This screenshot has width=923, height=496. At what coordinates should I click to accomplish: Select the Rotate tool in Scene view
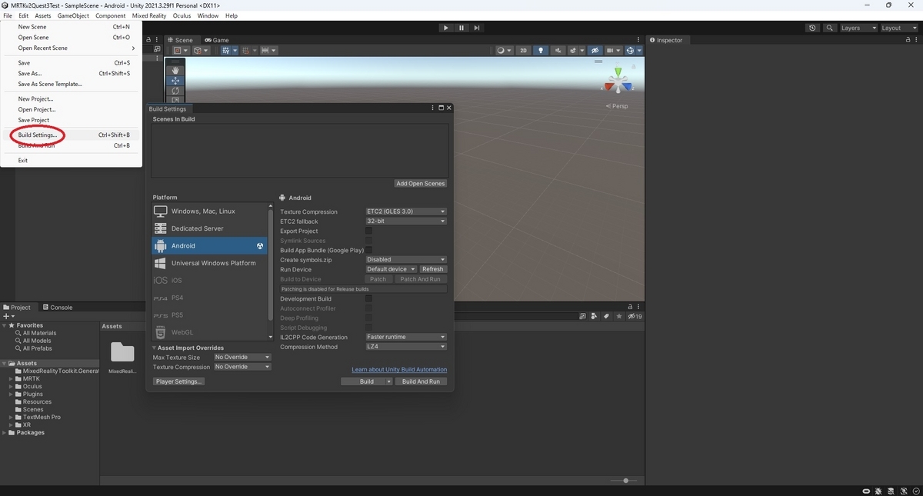click(x=175, y=91)
